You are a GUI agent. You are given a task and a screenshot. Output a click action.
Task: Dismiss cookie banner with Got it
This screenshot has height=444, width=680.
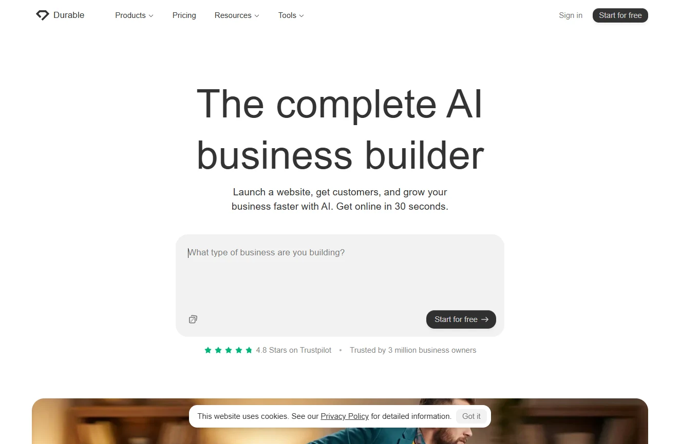(x=471, y=416)
